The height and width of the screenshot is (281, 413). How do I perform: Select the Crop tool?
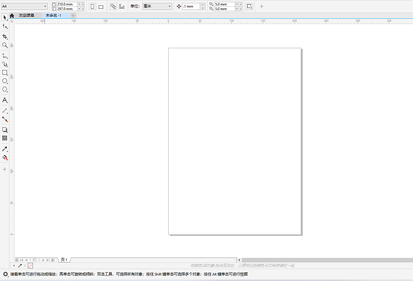click(5, 36)
